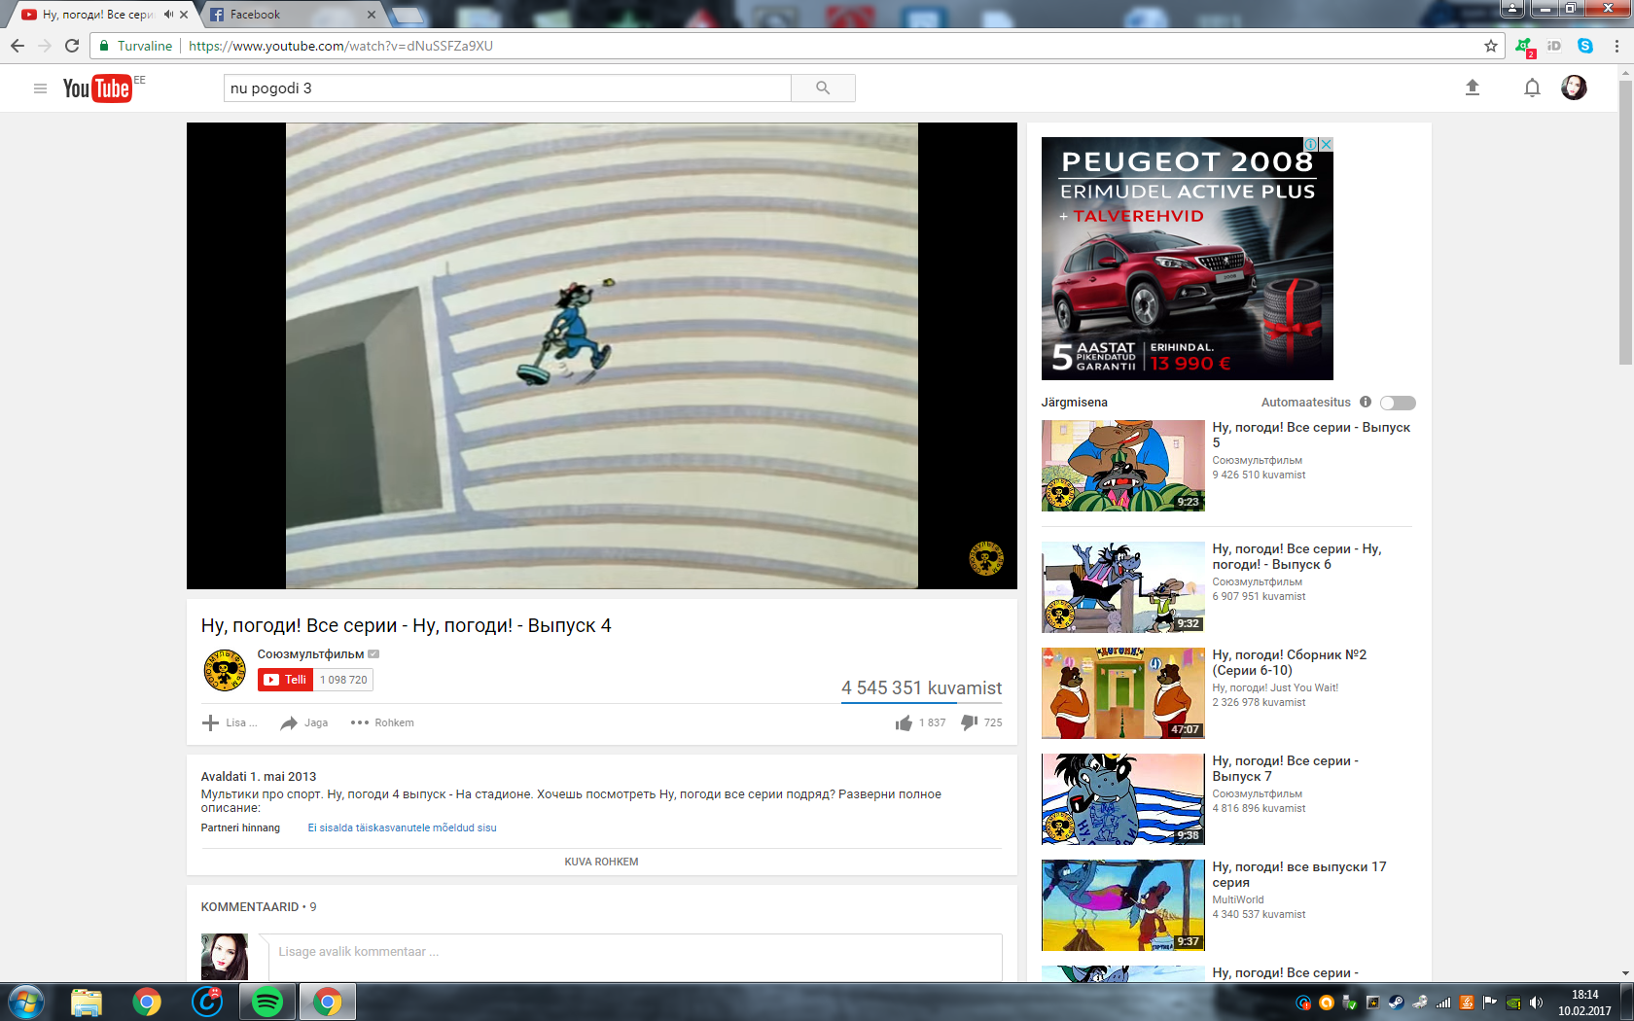Image resolution: width=1634 pixels, height=1021 pixels.
Task: Open 'Ну, погоди! - Выпуск 6' title
Action: 1297,556
